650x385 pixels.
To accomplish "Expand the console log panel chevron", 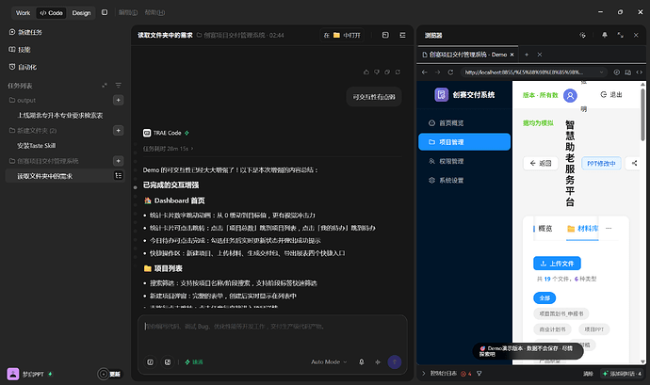I will tap(423, 374).
